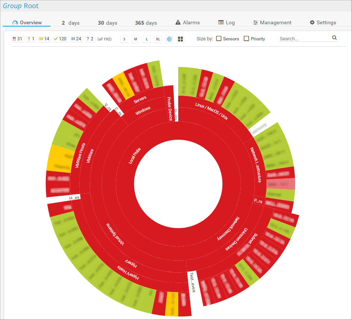Enable Size by Priority checkbox
Image resolution: width=352 pixels, height=320 pixels.
click(x=246, y=39)
